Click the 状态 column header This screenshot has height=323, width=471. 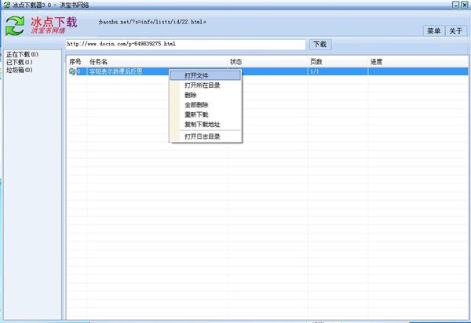click(268, 62)
